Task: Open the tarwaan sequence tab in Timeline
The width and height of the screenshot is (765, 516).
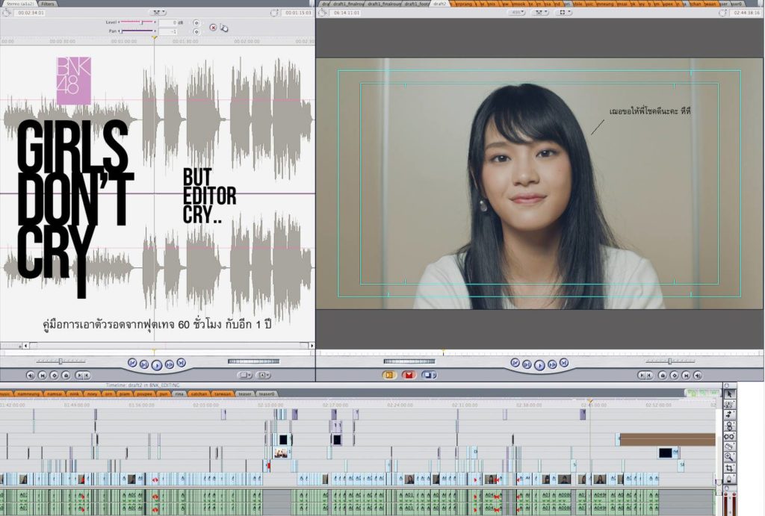Action: click(x=223, y=394)
